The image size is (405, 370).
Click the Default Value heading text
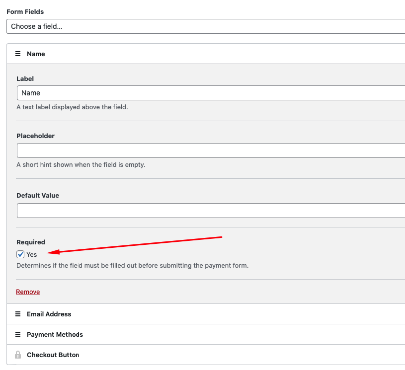pyautogui.click(x=38, y=195)
